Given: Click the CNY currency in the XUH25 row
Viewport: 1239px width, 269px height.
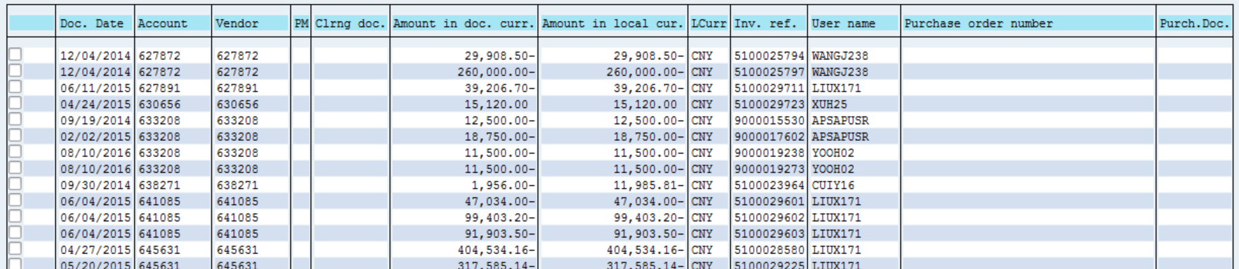Looking at the screenshot, I should coord(702,104).
